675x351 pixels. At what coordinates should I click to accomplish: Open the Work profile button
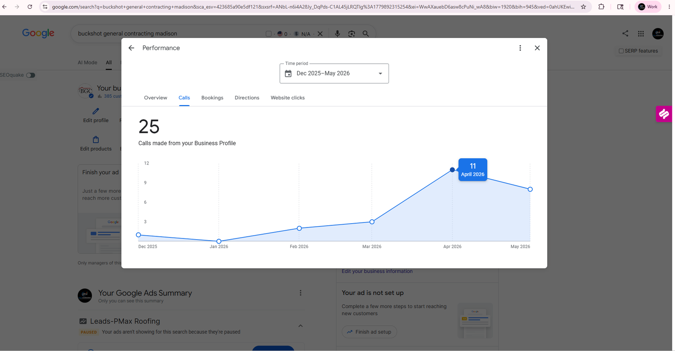tap(648, 7)
